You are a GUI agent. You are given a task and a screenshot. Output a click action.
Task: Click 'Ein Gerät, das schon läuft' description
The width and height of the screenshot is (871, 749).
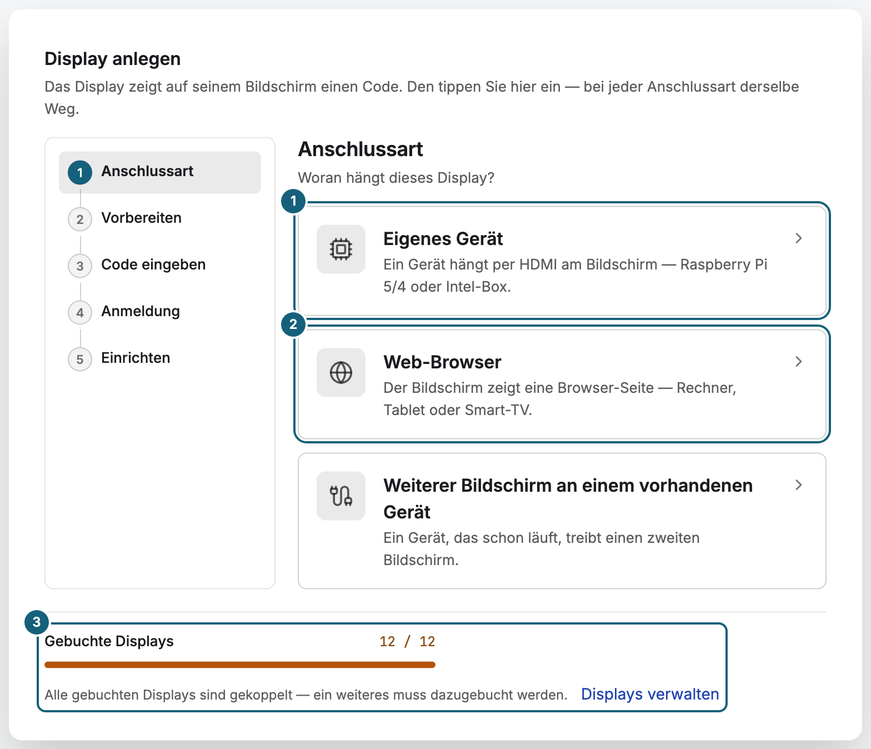(x=542, y=549)
